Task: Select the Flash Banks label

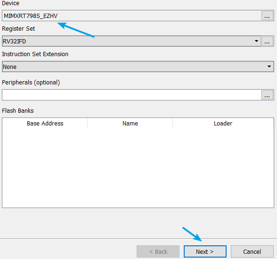Action: pos(18,110)
